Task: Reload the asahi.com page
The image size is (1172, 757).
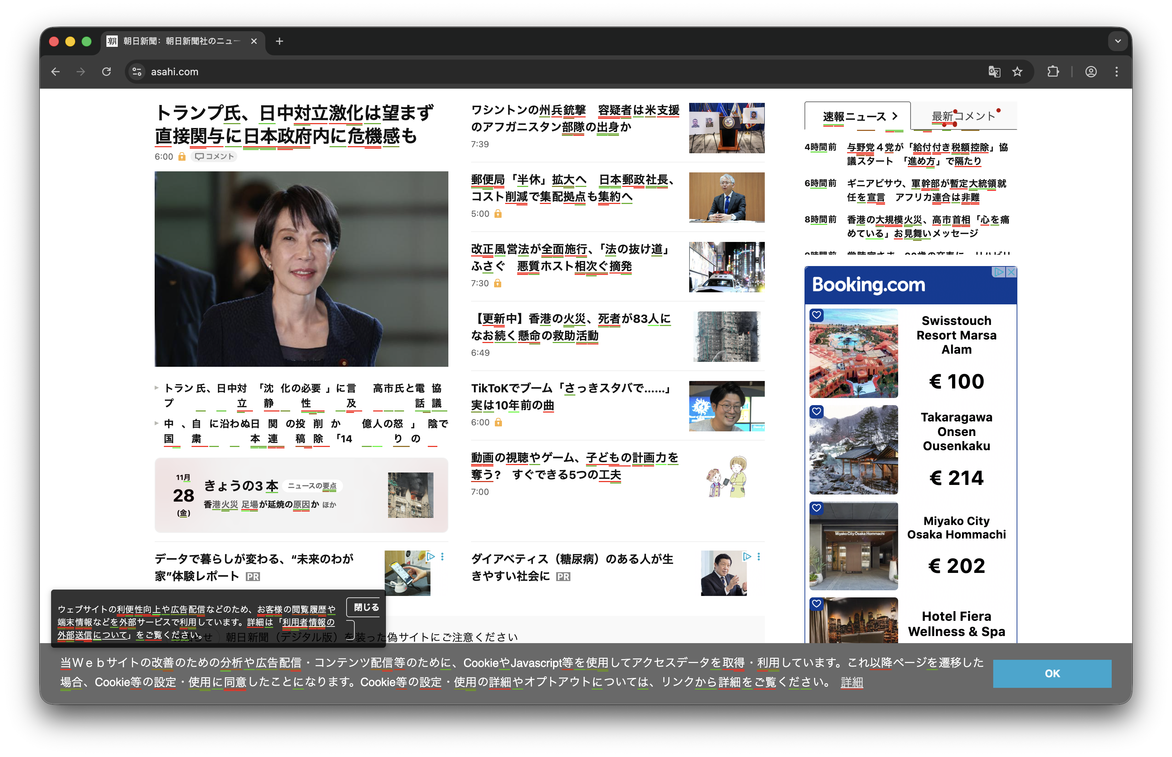Action: (x=106, y=72)
